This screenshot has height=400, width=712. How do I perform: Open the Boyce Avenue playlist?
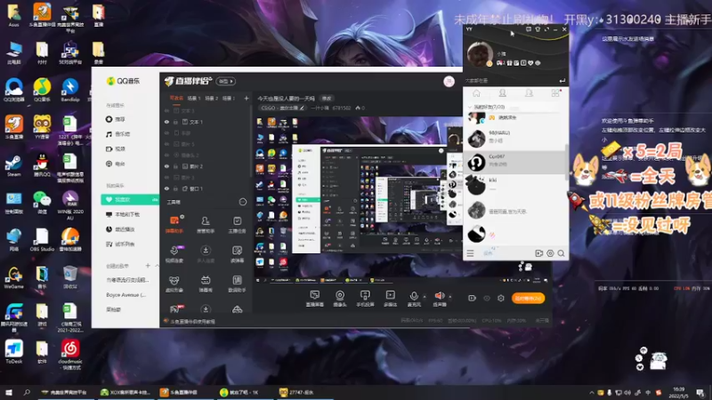point(125,295)
